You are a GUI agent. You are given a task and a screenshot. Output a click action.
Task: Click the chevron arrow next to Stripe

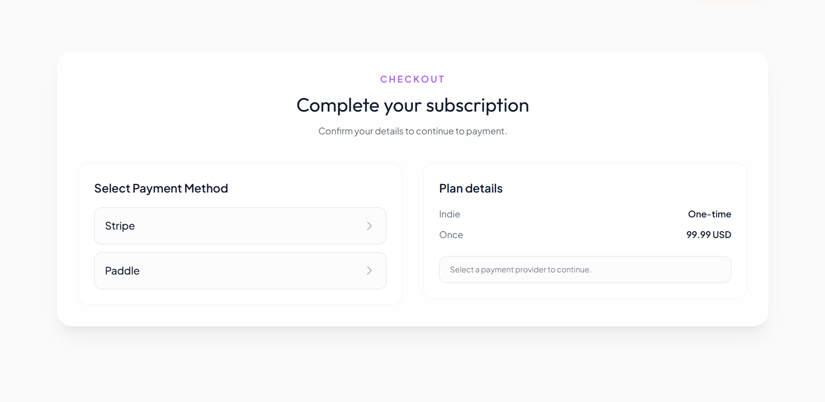[369, 226]
